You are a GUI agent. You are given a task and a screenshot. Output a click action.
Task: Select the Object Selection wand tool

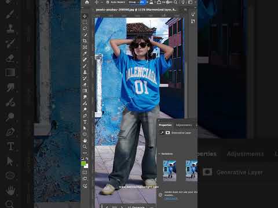point(85,35)
